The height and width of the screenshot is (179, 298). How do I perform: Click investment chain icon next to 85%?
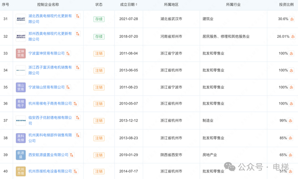(x=290, y=138)
